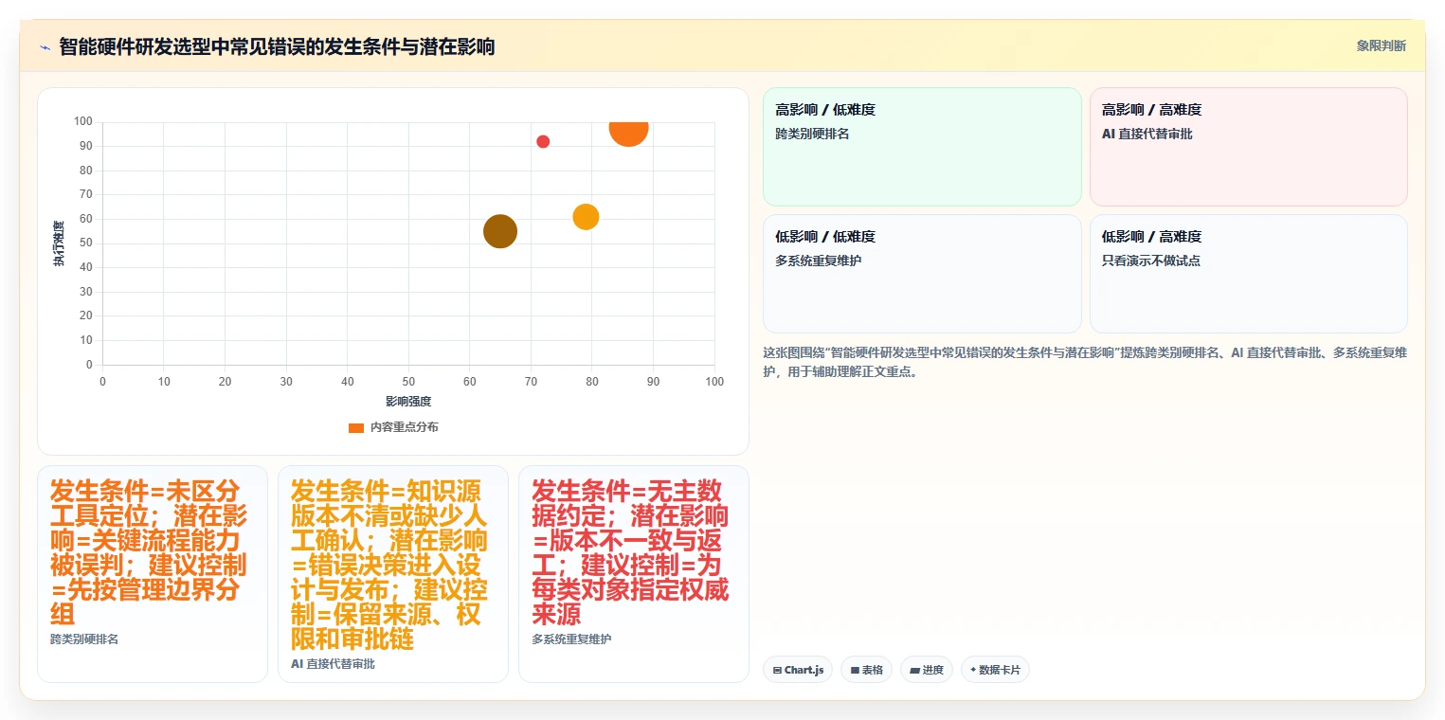This screenshot has width=1445, height=720.
Task: Select the 高影响 / 低难度 quadrant card
Action: (922, 147)
